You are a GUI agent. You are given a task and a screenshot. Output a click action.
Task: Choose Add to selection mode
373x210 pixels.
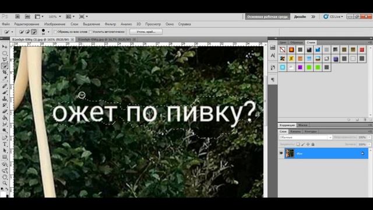click(x=28, y=32)
